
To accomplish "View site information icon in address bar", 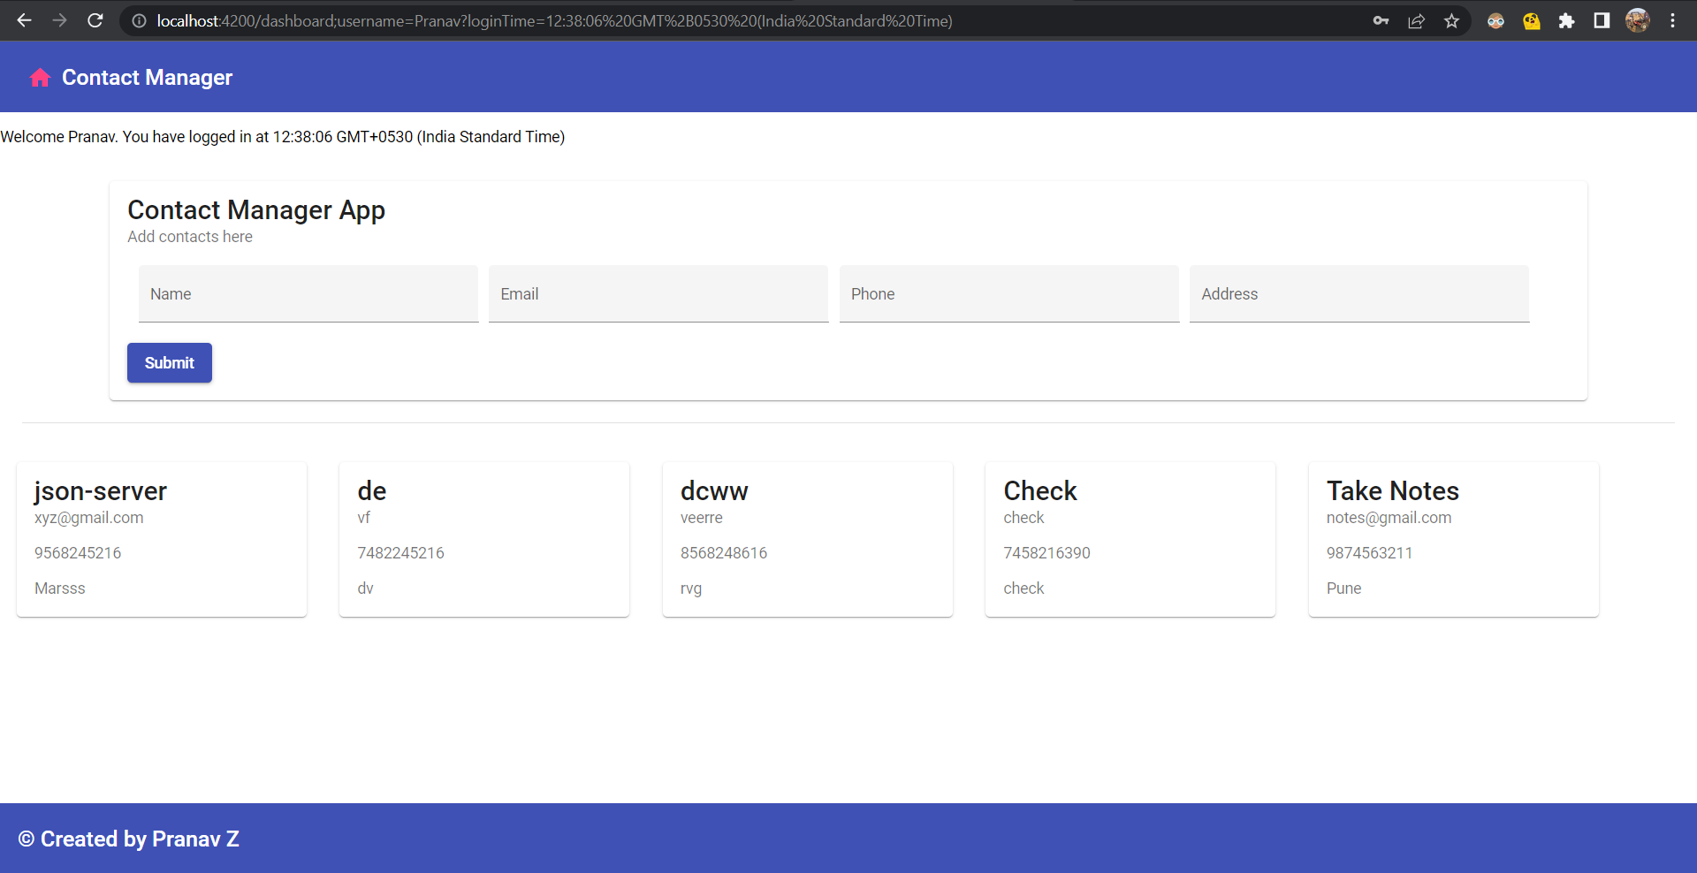I will pos(139,21).
